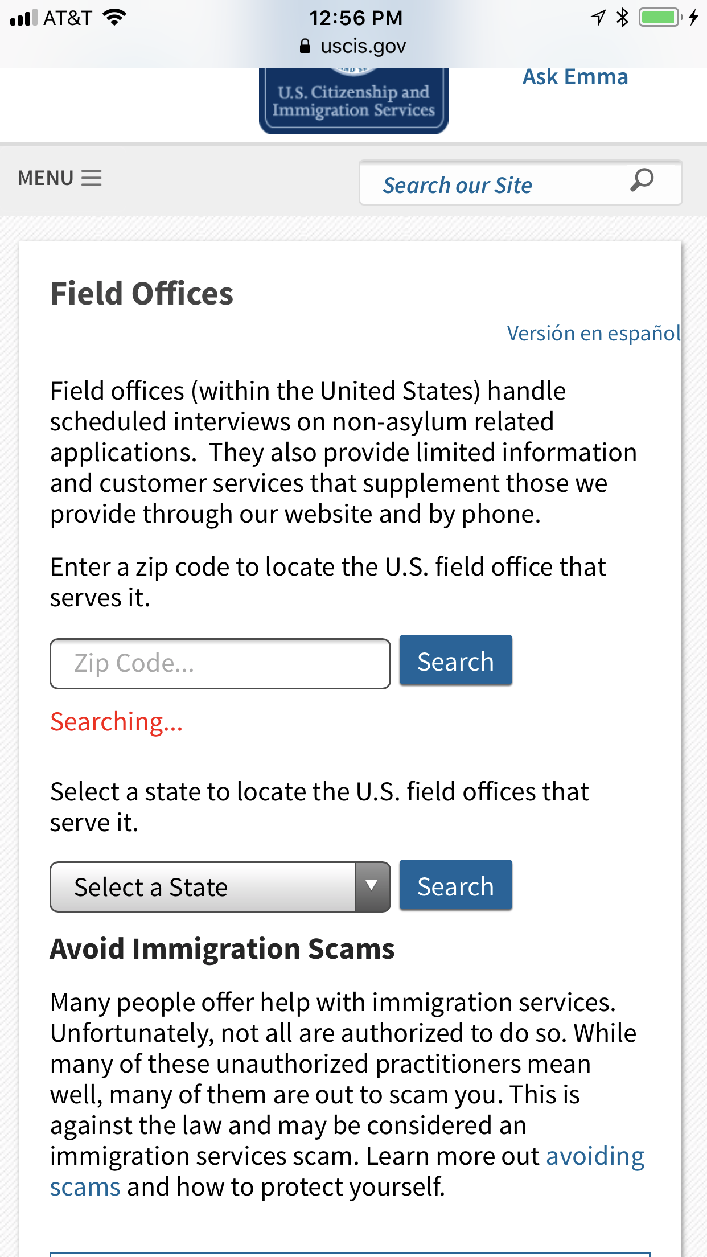Tap the Wi-Fi status icon
The width and height of the screenshot is (707, 1257).
[114, 18]
